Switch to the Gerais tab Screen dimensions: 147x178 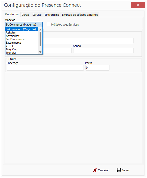[x=26, y=15]
